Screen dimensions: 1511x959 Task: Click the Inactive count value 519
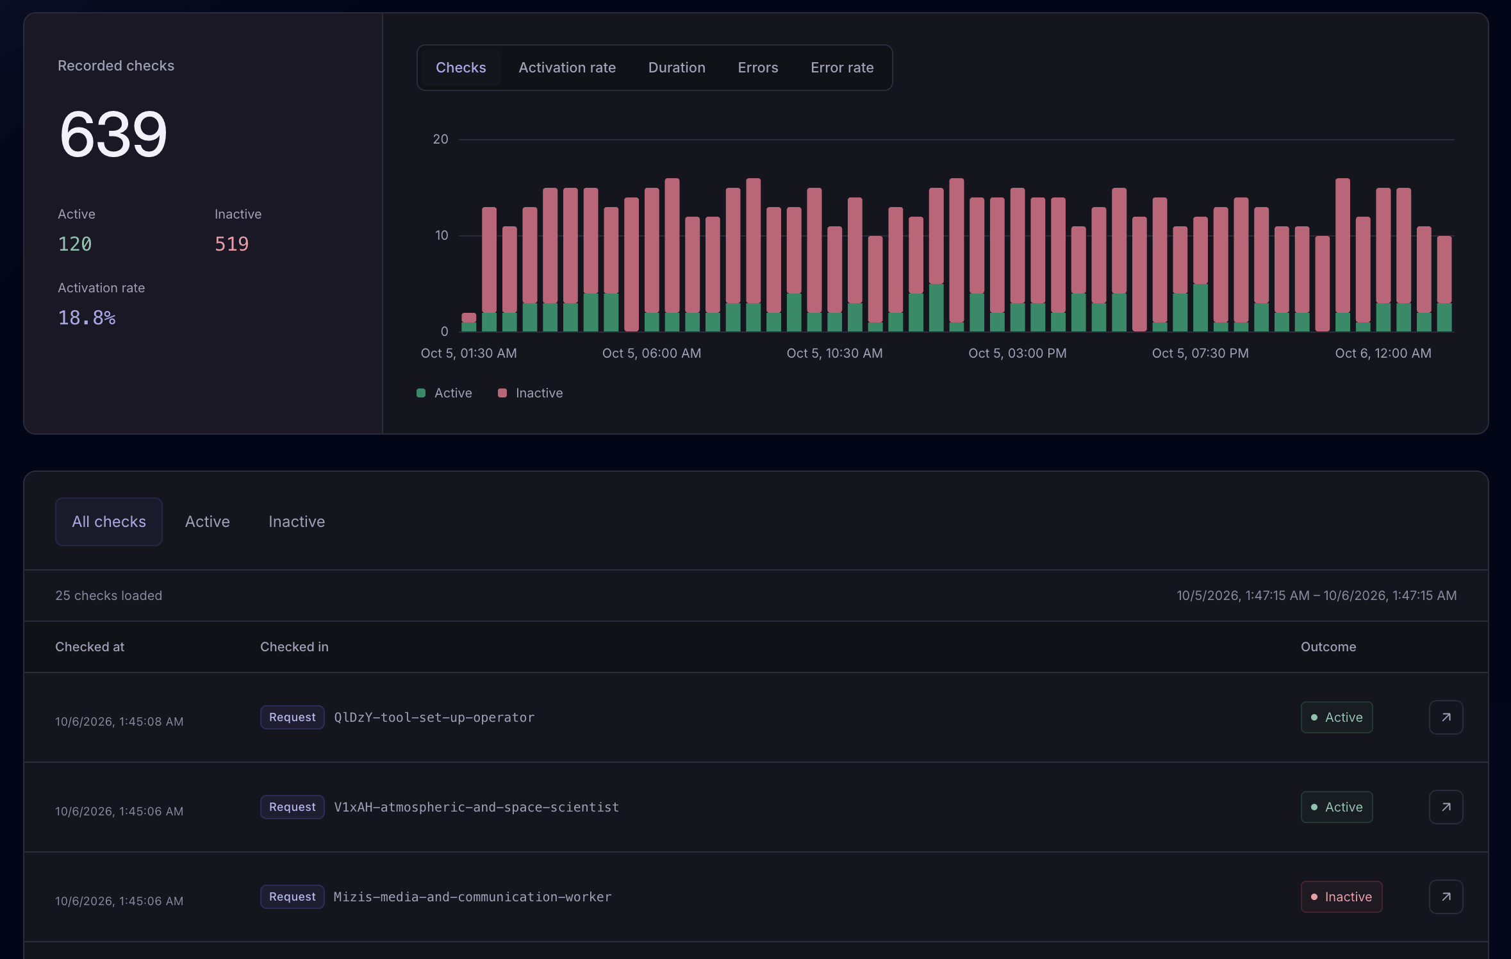(231, 244)
